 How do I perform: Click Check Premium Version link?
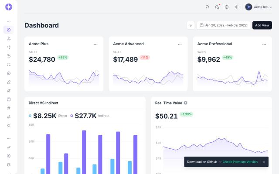(240, 162)
